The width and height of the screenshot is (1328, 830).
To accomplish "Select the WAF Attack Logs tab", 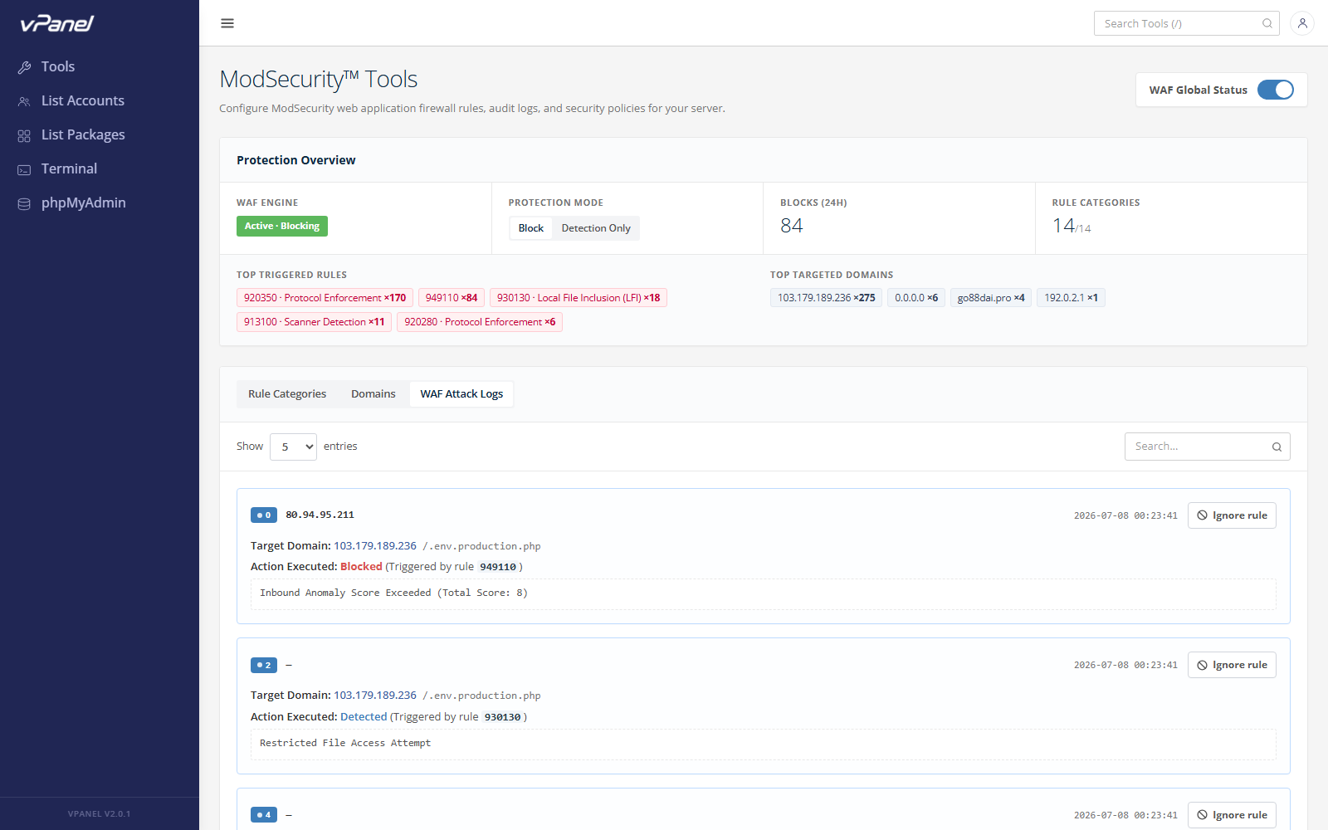I will tap(461, 394).
